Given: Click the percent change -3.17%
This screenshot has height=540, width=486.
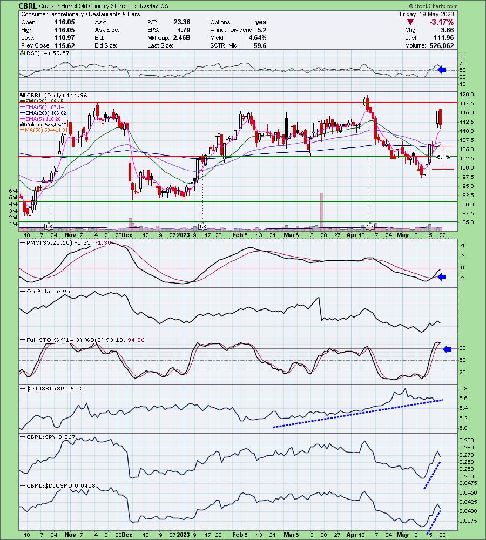Looking at the screenshot, I should coord(441,22).
